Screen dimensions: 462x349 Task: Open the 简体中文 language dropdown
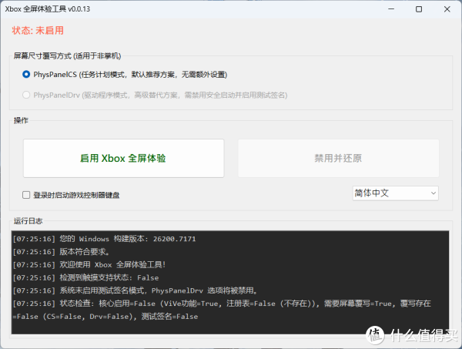coord(395,193)
